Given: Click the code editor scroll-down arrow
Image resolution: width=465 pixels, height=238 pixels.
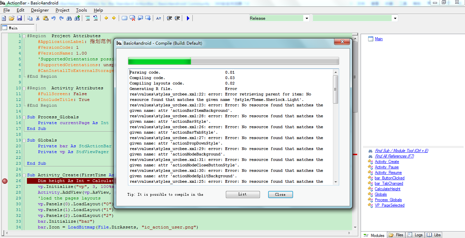Looking at the screenshot, I should (x=355, y=227).
